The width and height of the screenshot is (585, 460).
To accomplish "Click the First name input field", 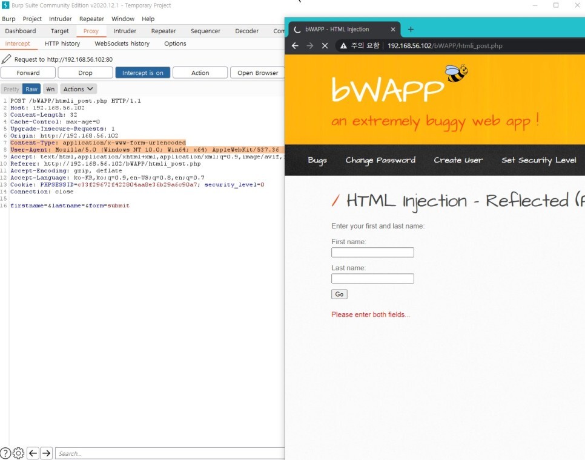I will tap(372, 252).
